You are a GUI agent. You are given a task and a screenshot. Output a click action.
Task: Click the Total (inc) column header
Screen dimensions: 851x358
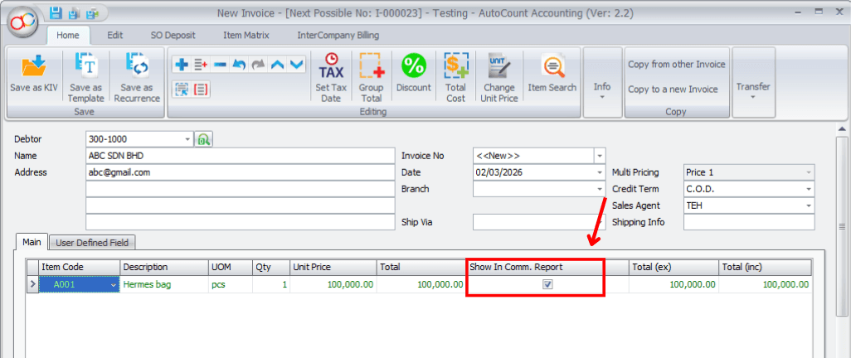coord(766,268)
